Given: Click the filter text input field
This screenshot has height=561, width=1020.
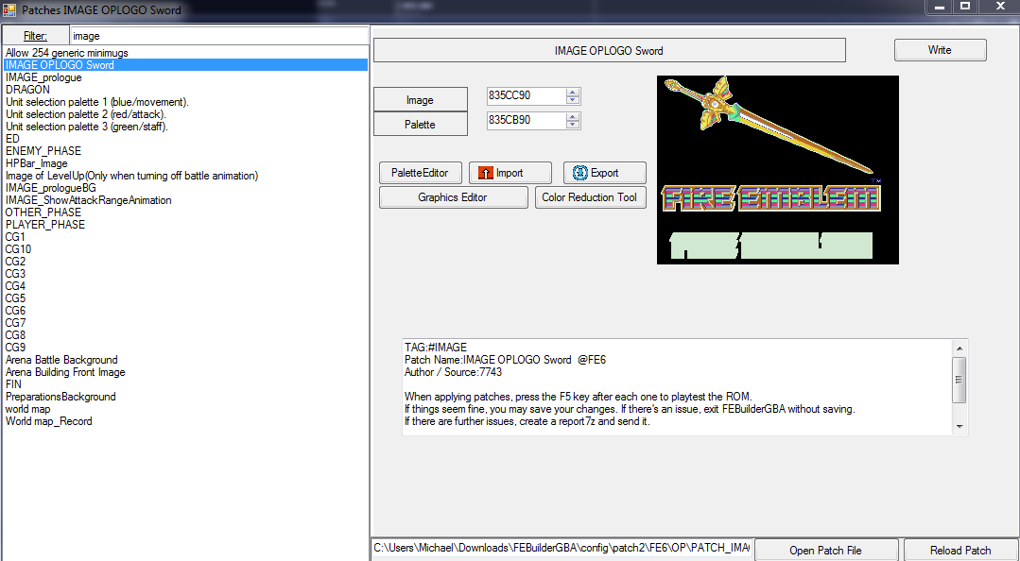Looking at the screenshot, I should [217, 36].
